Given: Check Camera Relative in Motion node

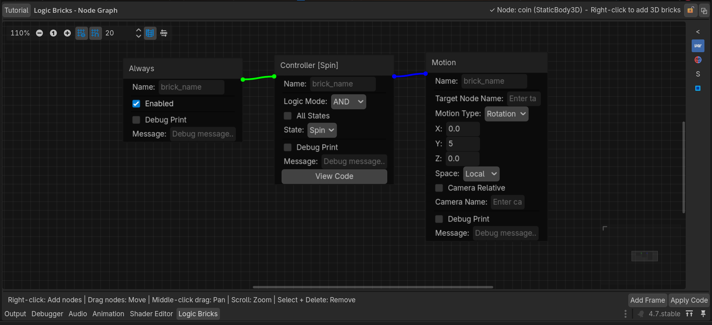Looking at the screenshot, I should pyautogui.click(x=439, y=188).
